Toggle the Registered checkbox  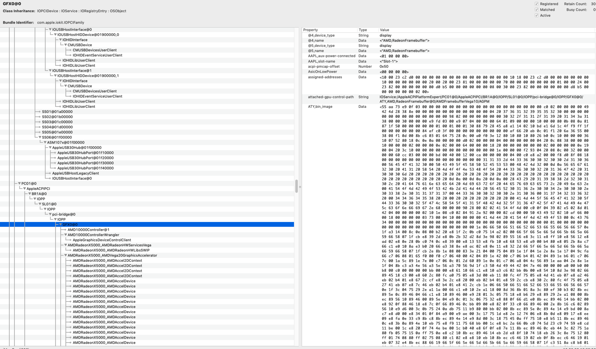536,4
